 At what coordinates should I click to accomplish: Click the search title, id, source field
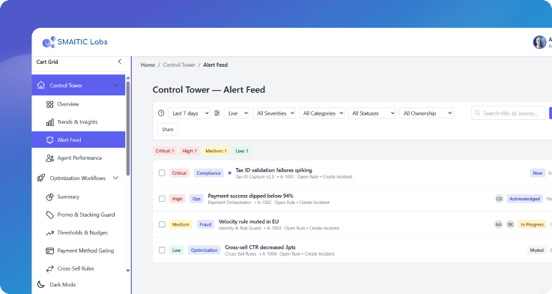(509, 113)
